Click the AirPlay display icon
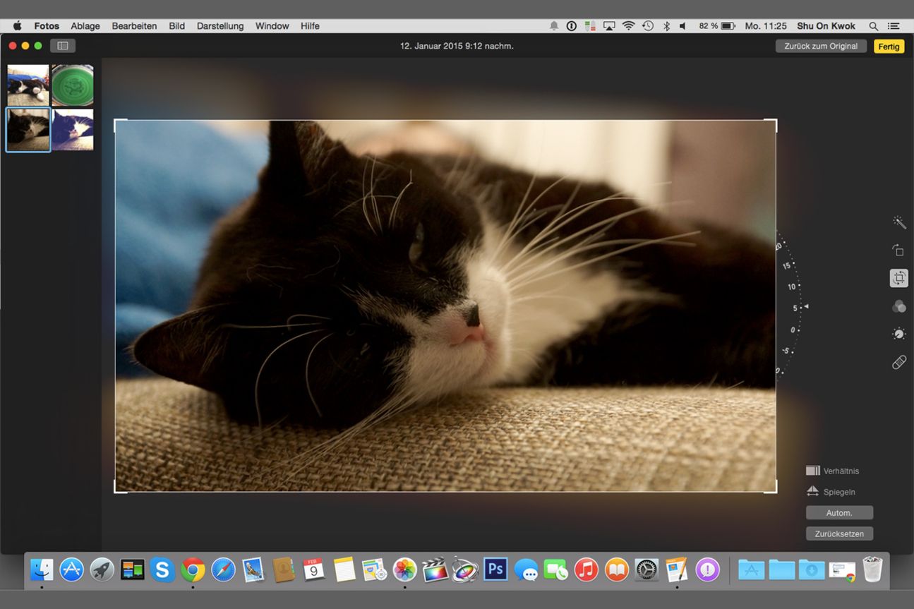The height and width of the screenshot is (609, 914). [609, 26]
